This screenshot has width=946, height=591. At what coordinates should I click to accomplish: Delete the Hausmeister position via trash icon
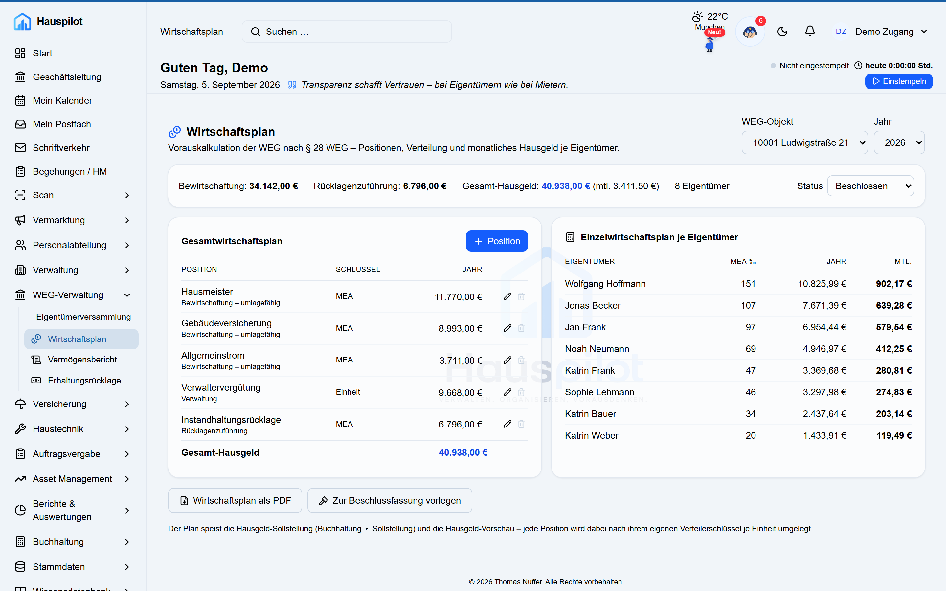(521, 297)
